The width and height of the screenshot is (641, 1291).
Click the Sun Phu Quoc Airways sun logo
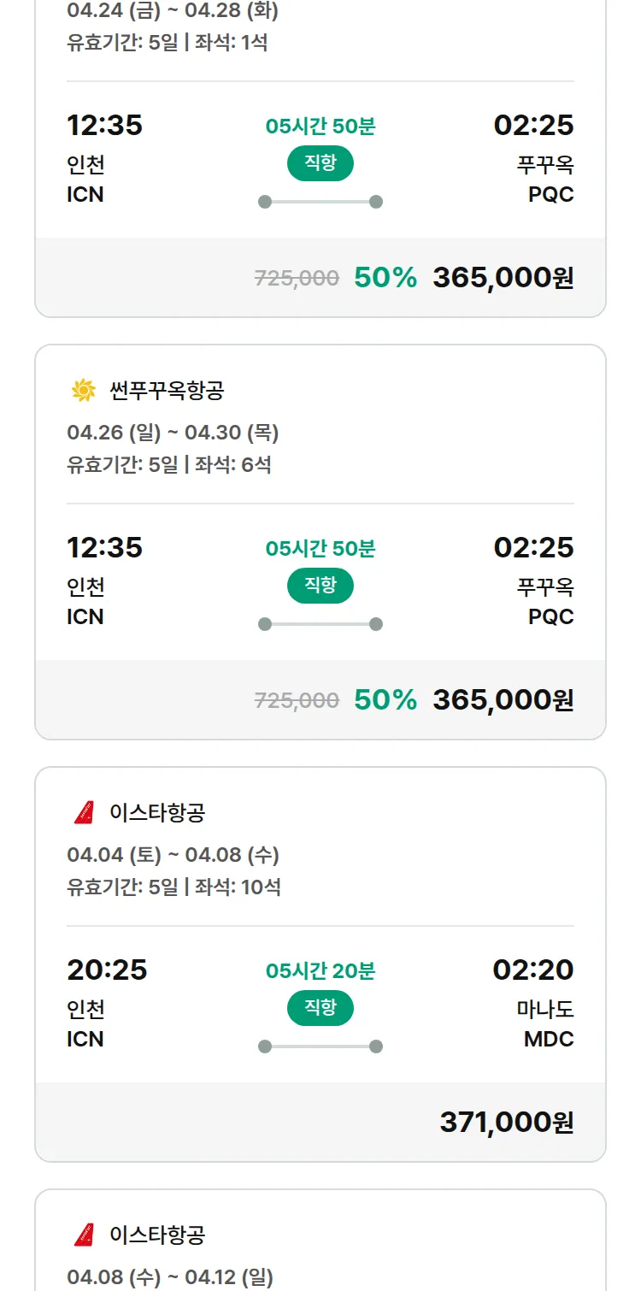84,391
